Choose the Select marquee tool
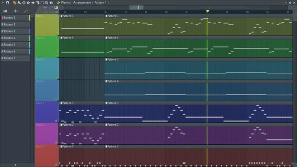This screenshot has width=297, height=167. [42, 3]
